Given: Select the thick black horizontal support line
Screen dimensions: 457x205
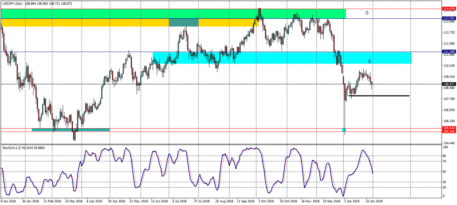Looking at the screenshot, I should [x=379, y=96].
